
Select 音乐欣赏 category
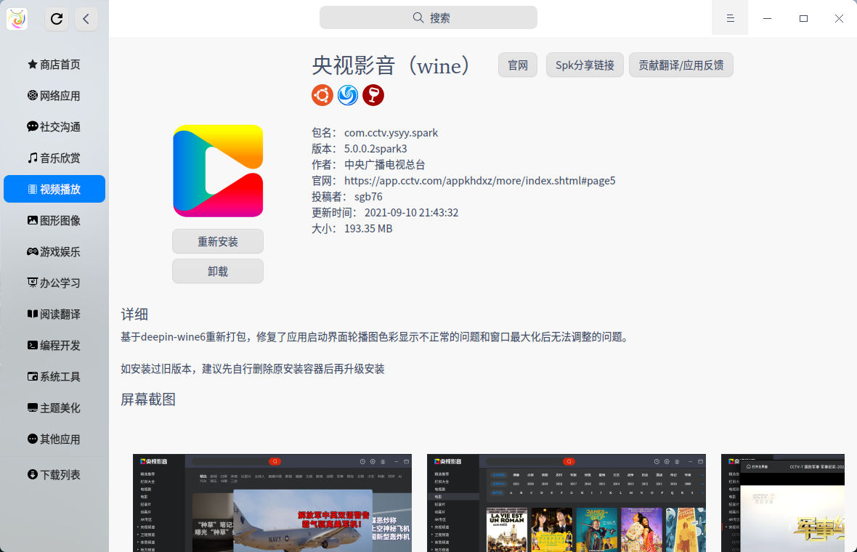pyautogui.click(x=54, y=158)
